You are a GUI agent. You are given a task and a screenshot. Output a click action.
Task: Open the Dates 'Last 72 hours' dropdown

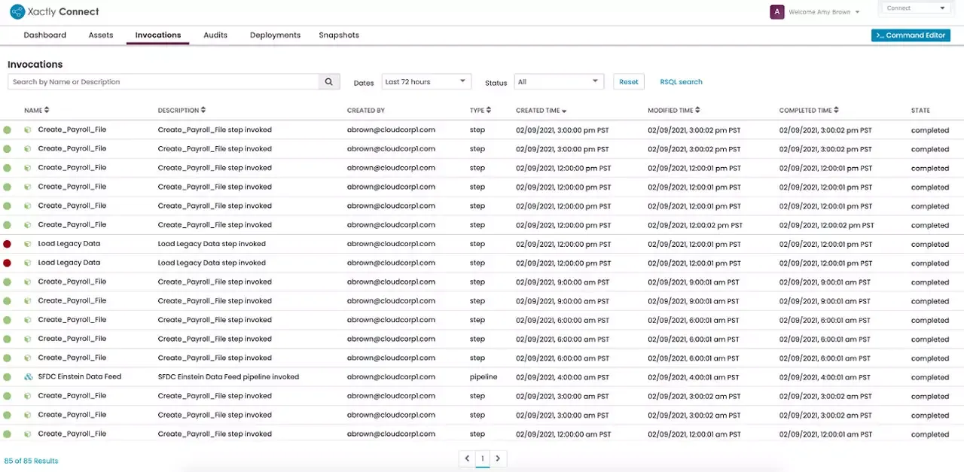tap(426, 82)
